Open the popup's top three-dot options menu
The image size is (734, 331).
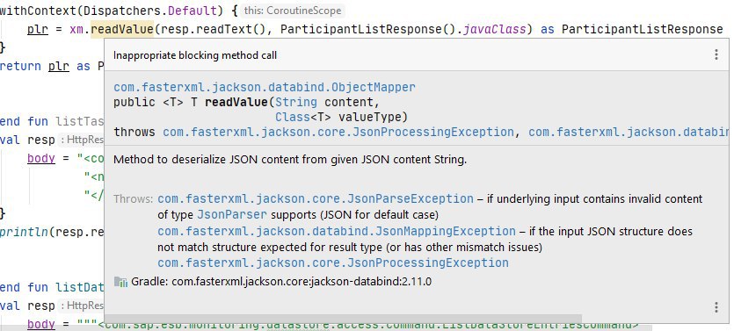(716, 54)
